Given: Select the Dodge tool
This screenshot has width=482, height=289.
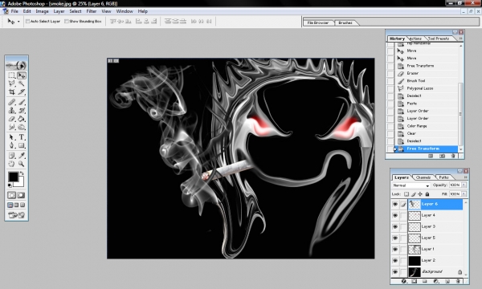Looking at the screenshot, I should pyautogui.click(x=21, y=127).
